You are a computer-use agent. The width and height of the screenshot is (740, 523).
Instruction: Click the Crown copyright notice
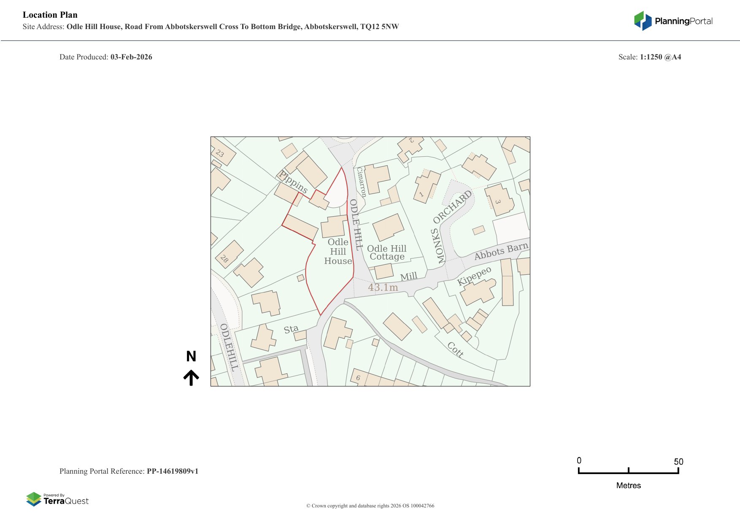(370, 506)
